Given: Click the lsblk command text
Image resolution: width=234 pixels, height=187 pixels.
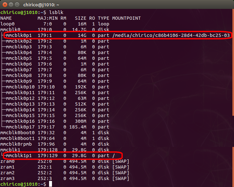Looking at the screenshot, I should tap(55, 12).
